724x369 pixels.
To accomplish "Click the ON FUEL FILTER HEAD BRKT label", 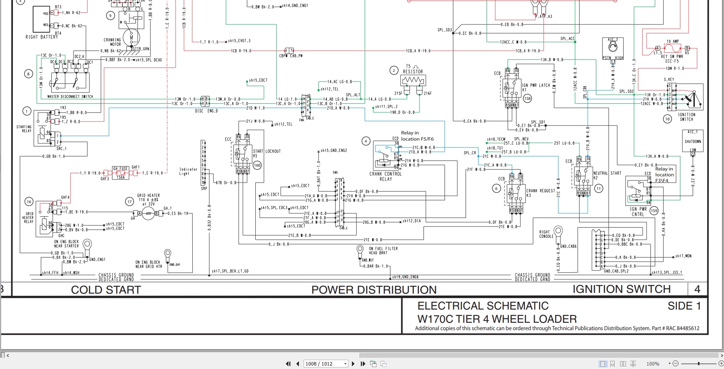I will [x=383, y=251].
